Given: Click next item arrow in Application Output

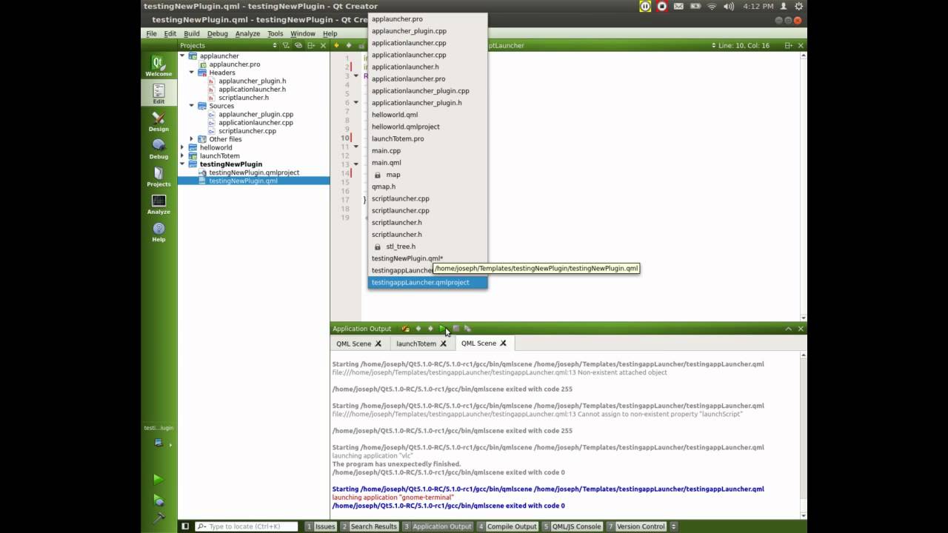Looking at the screenshot, I should (430, 329).
